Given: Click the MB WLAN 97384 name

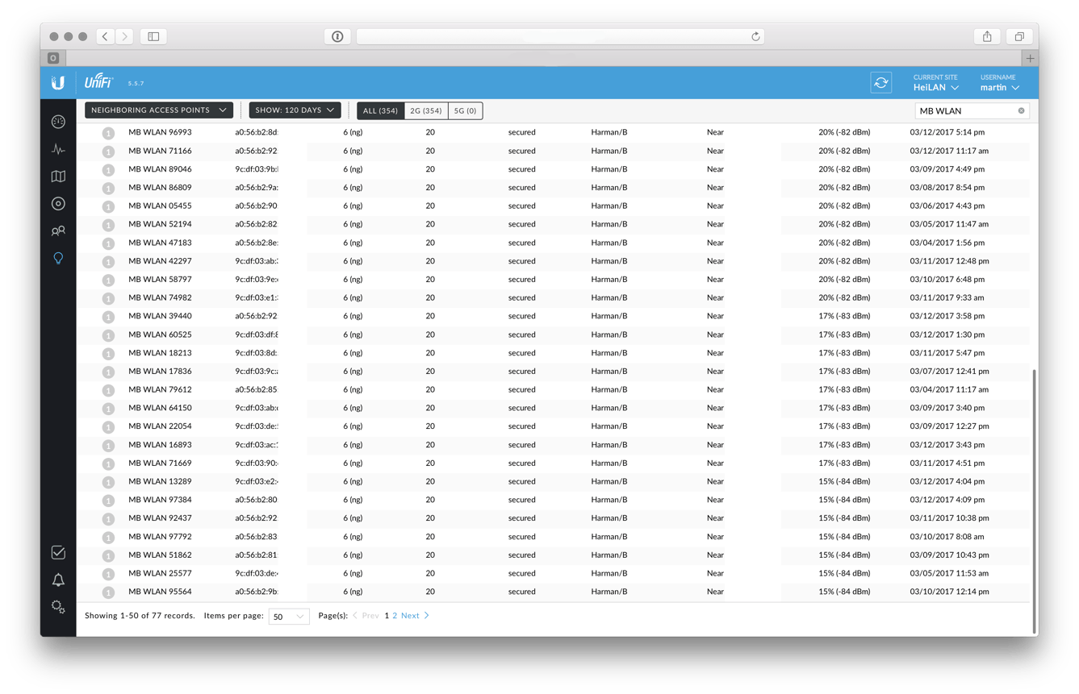Looking at the screenshot, I should point(160,500).
